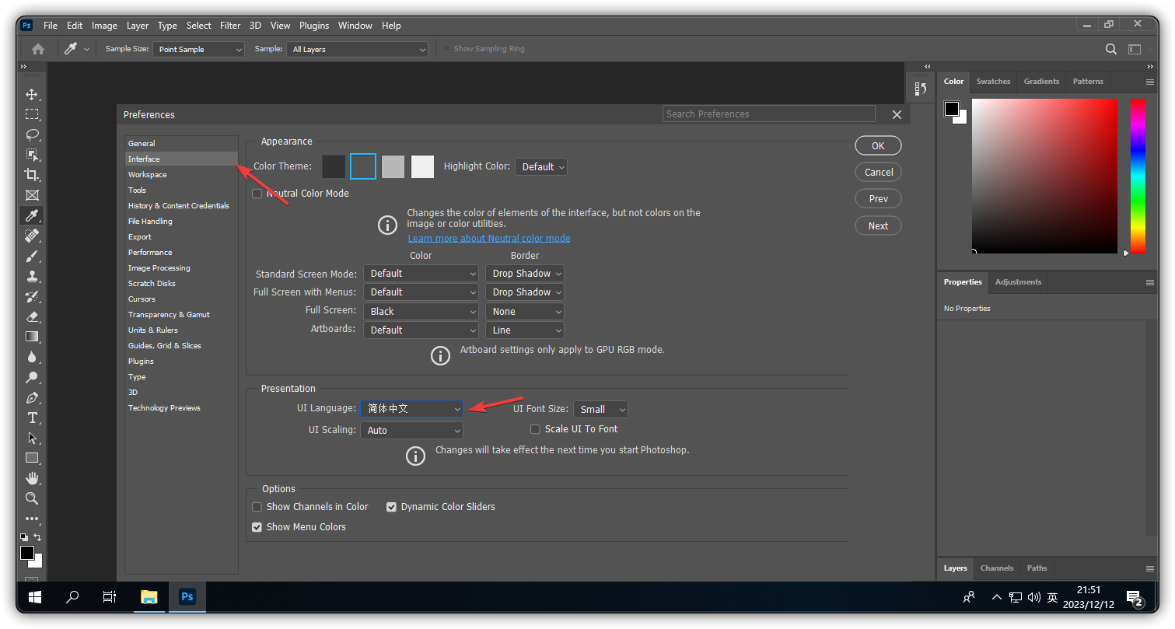Select the Dodge tool
The width and height of the screenshot is (1175, 629).
pyautogui.click(x=32, y=377)
